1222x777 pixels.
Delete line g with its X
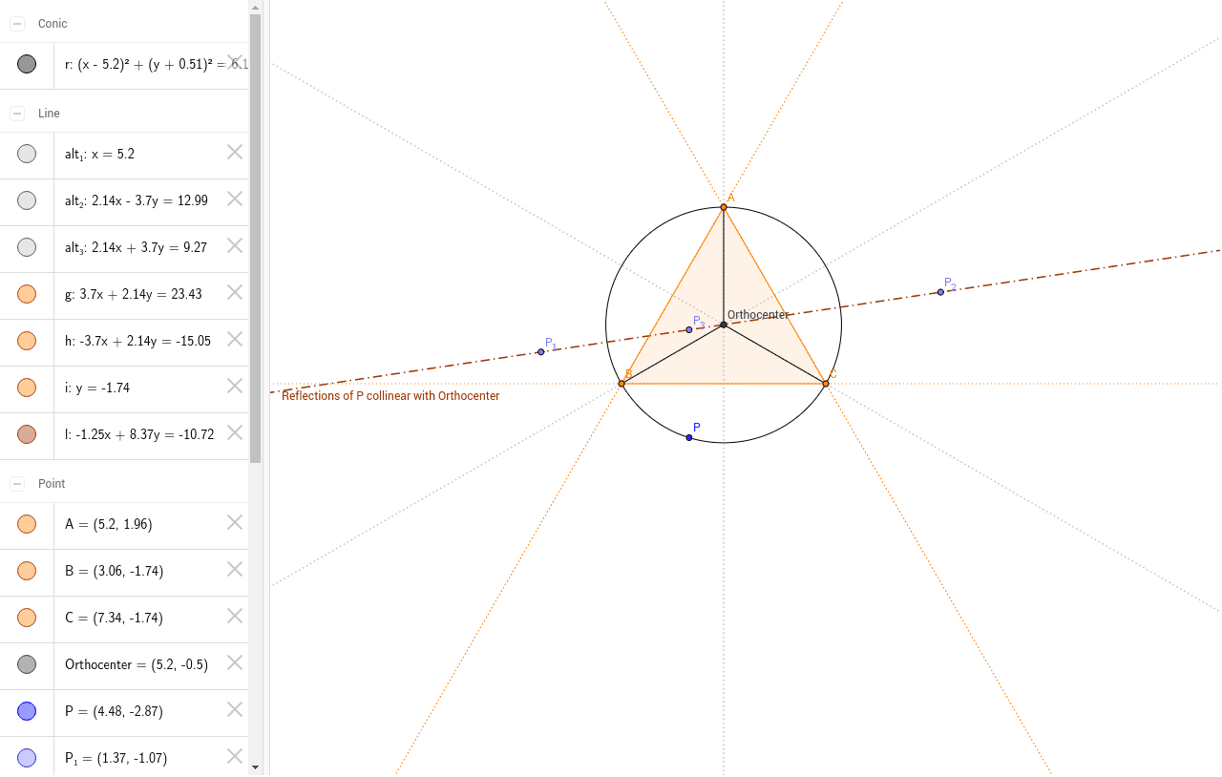click(235, 291)
